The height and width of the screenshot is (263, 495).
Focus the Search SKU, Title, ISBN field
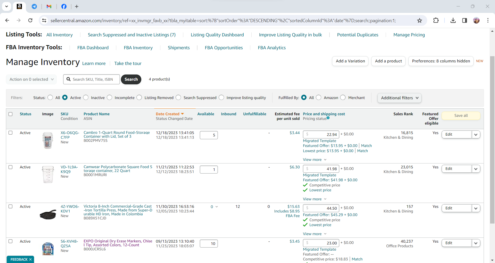coord(92,79)
